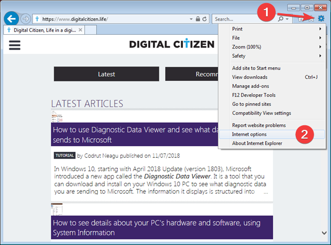Maximize the Internet Explorer window
Viewport: 331px width, 245px height.
tap(307, 8)
